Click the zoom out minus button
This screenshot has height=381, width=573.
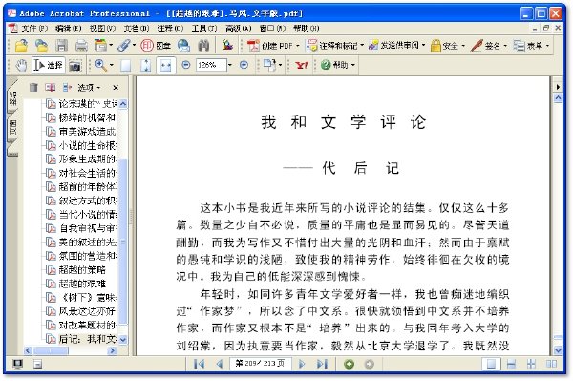point(186,65)
